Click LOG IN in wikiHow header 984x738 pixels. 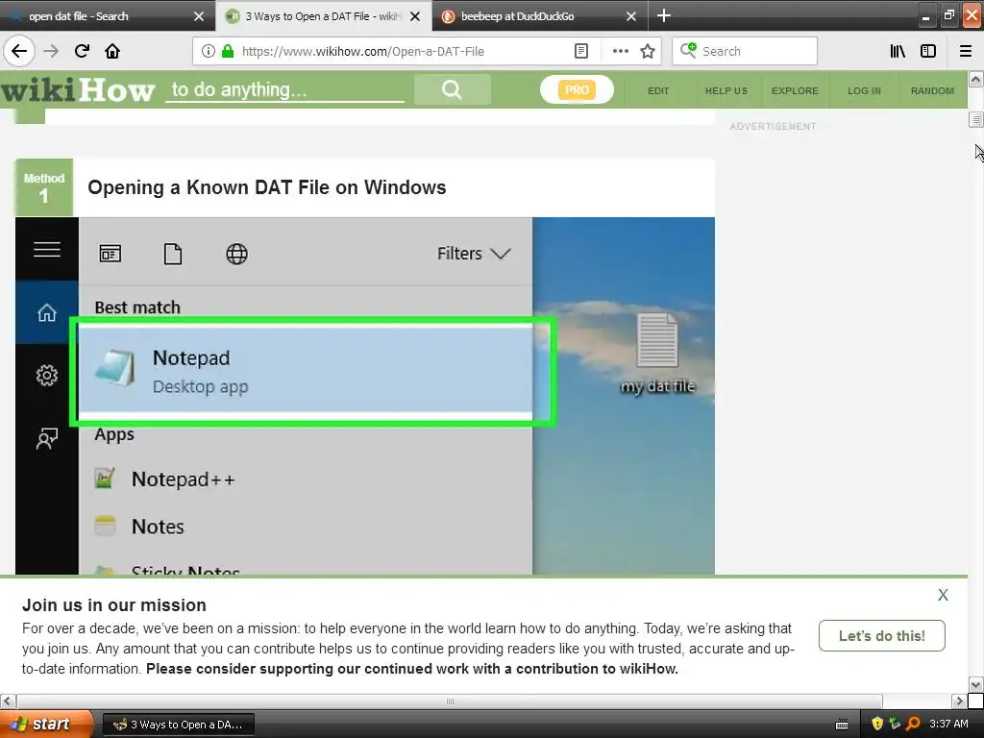coord(864,90)
